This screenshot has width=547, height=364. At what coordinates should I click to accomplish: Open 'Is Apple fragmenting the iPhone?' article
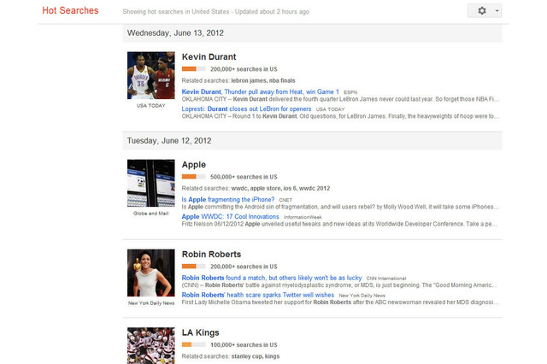tap(228, 199)
